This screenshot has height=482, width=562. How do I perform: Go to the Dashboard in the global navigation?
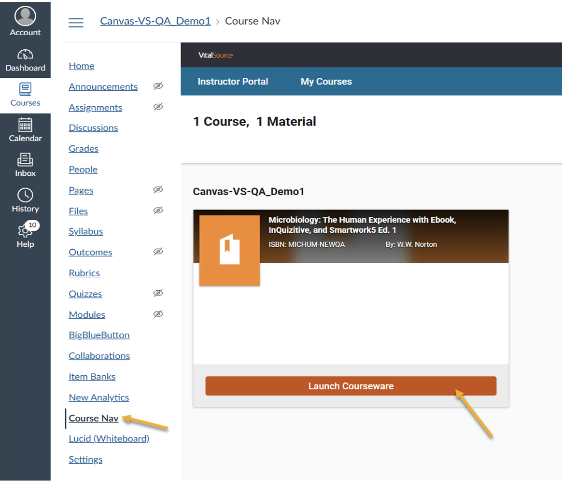coord(25,60)
